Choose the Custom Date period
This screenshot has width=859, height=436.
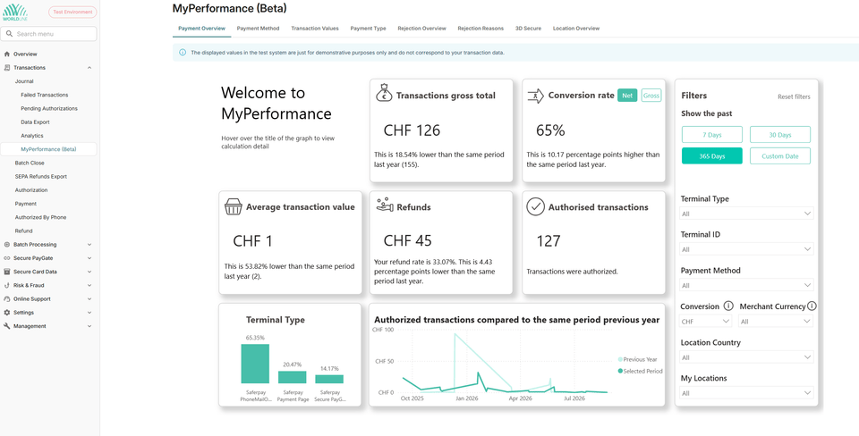[780, 156]
